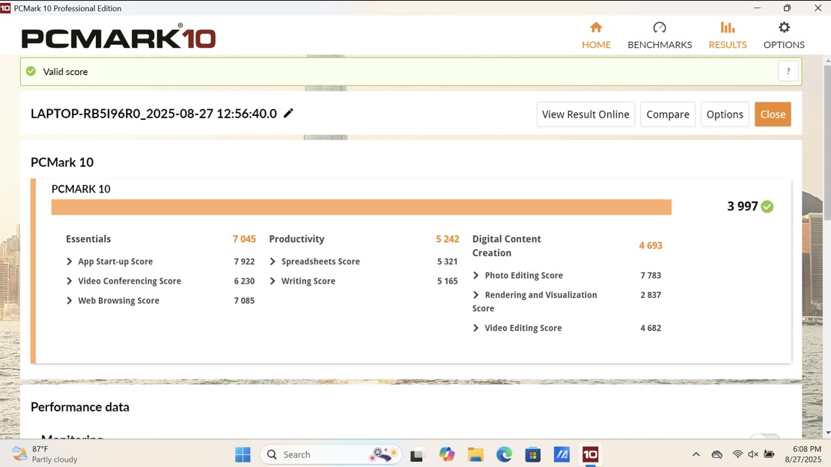Expand the Writing Score entry
Viewport: 831px width, 467px height.
click(273, 281)
